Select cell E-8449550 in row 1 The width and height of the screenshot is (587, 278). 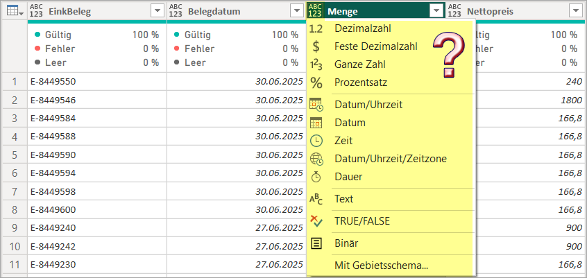53,82
